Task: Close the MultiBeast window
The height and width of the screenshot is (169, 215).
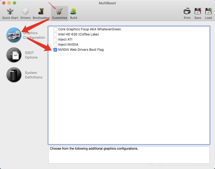Action: click(4, 3)
